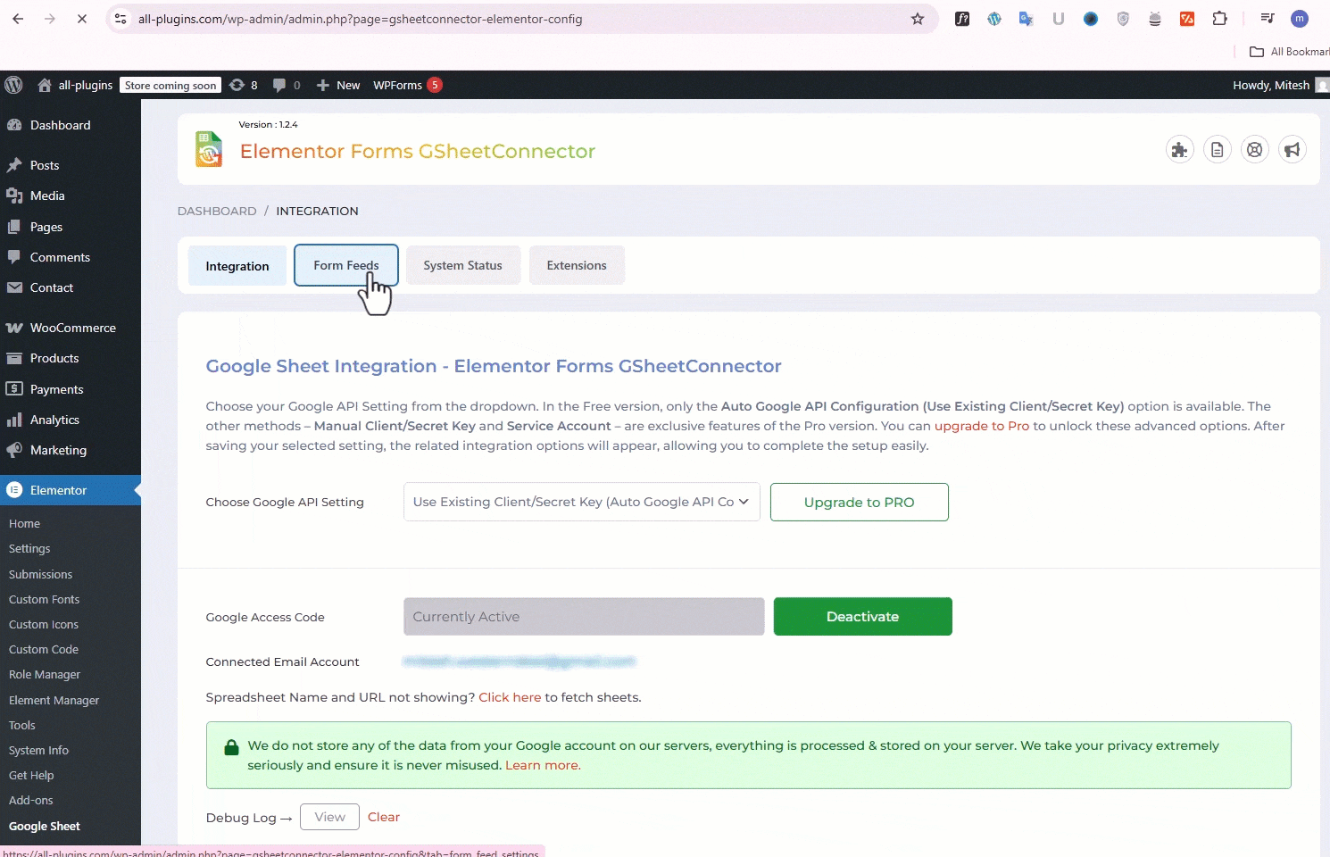The image size is (1330, 857).
Task: Open the Chrome profile avatar
Action: [1300, 19]
